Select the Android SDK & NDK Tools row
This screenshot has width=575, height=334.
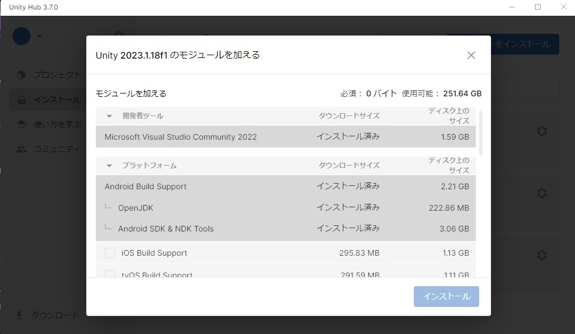[x=286, y=229]
